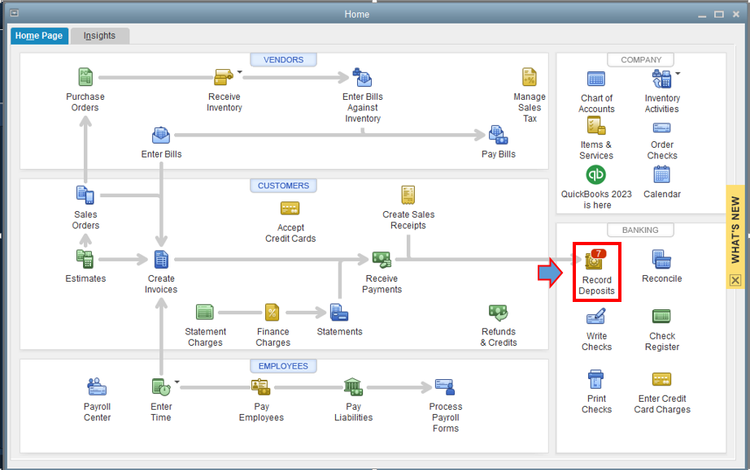The height and width of the screenshot is (470, 750).
Task: Click the Record Deposits icon
Action: (595, 260)
